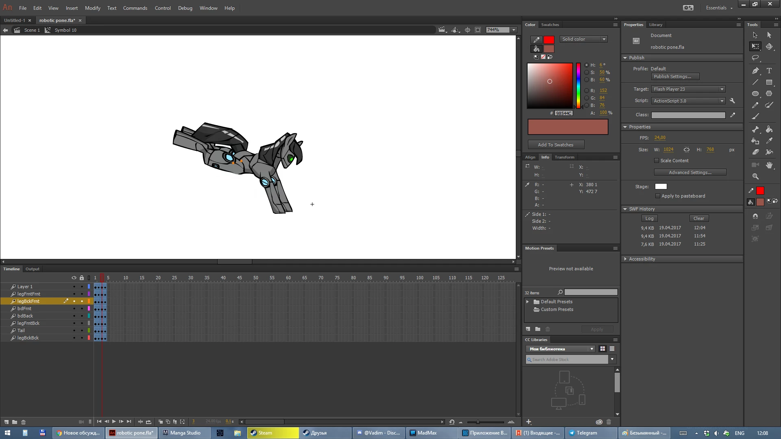Select the Lasso tool
This screenshot has width=781, height=439.
(755, 58)
